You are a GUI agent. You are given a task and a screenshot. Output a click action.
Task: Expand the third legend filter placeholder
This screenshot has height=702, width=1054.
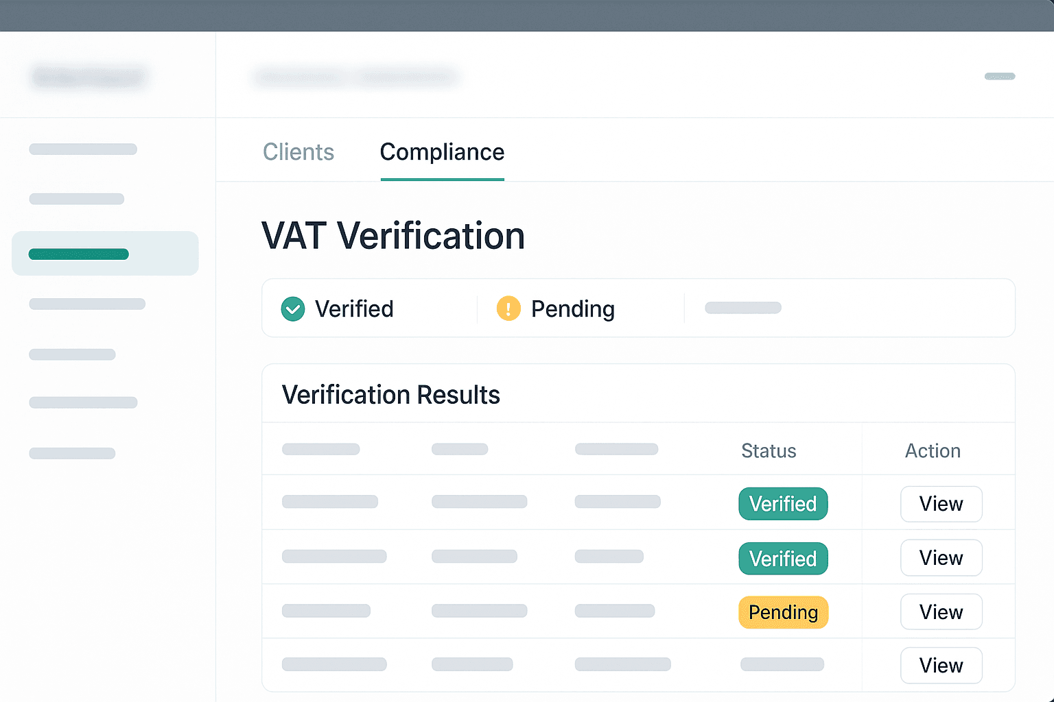coord(743,307)
